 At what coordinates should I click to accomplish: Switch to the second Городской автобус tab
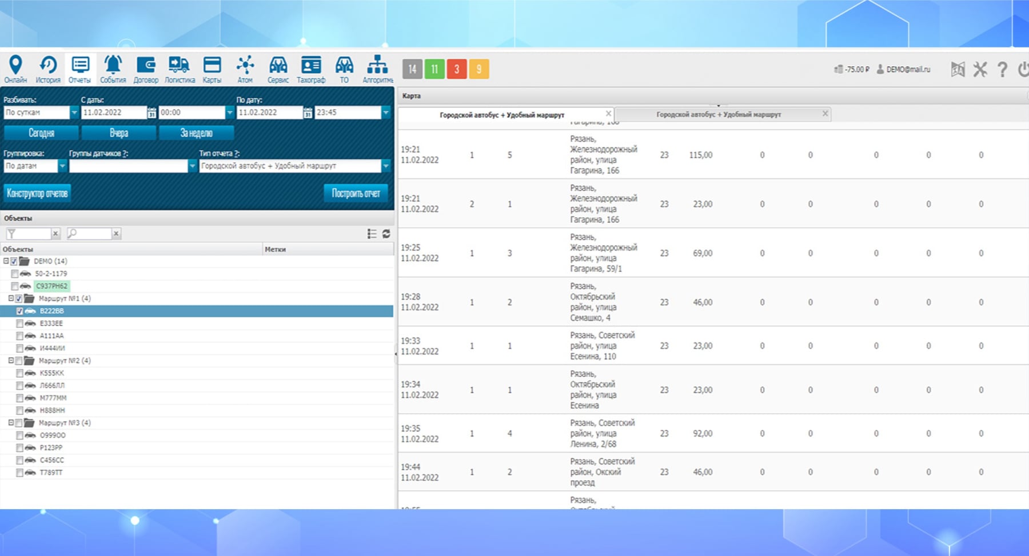pyautogui.click(x=718, y=115)
